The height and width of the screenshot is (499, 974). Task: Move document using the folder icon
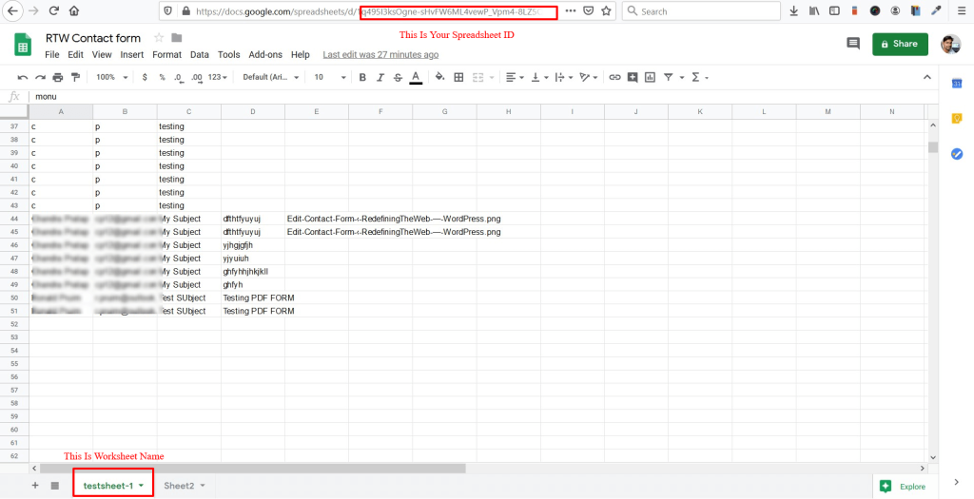(176, 37)
